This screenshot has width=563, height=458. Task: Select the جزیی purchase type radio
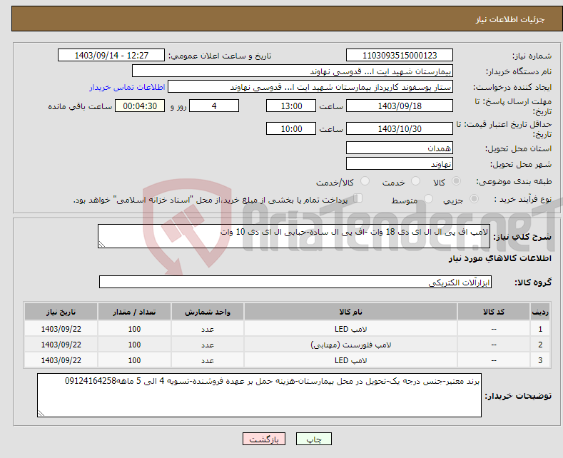(474, 199)
